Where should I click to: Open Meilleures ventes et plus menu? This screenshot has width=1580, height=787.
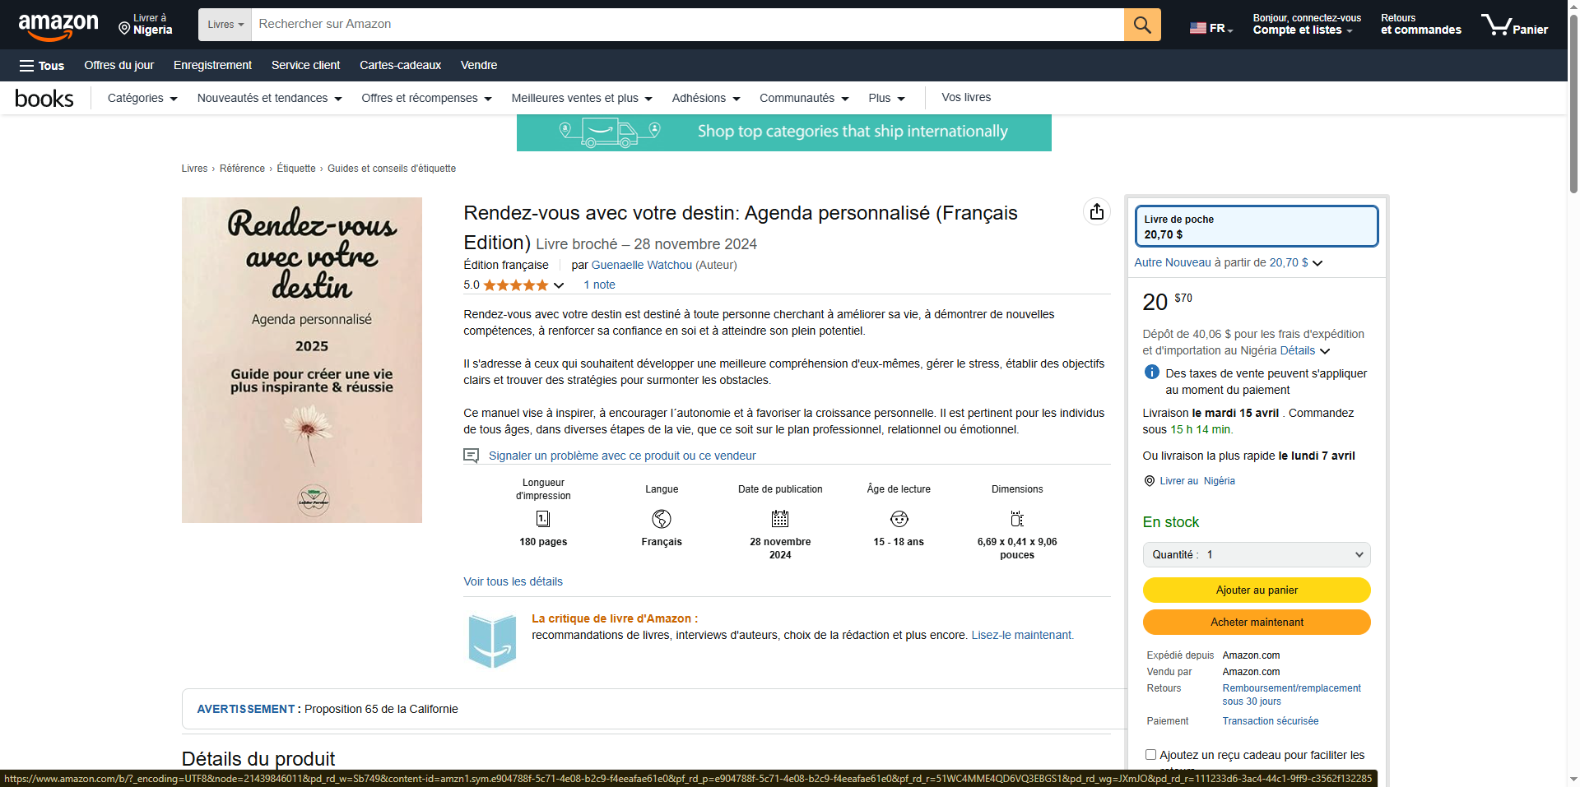click(582, 98)
